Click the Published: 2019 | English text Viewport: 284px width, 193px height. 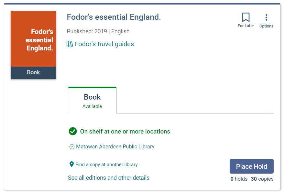coord(98,31)
